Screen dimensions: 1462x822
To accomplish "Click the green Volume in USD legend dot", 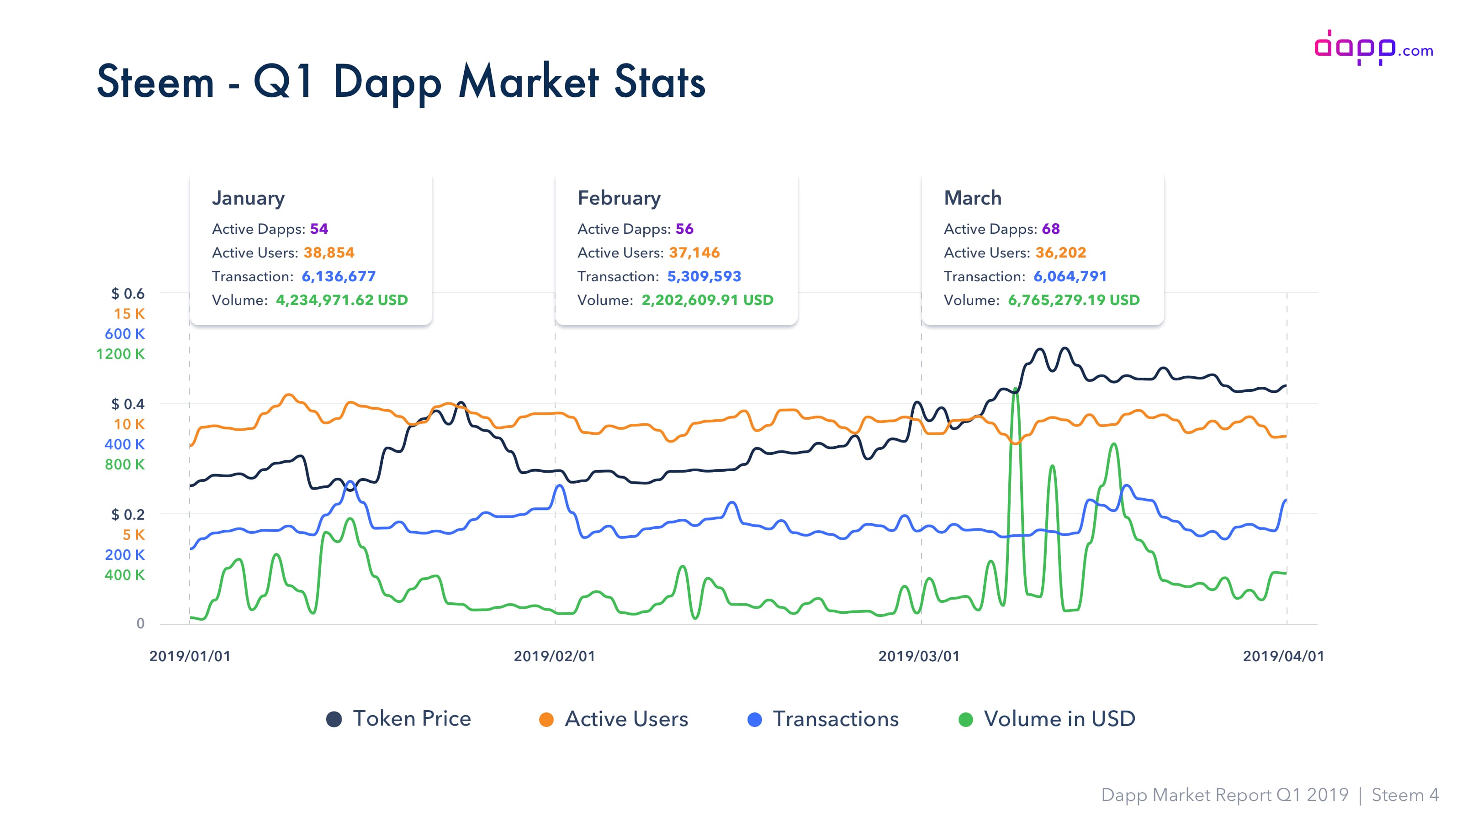I will 965,719.
